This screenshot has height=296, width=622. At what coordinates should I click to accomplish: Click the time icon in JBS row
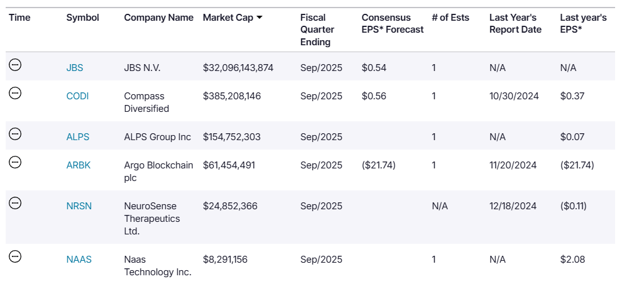(16, 65)
